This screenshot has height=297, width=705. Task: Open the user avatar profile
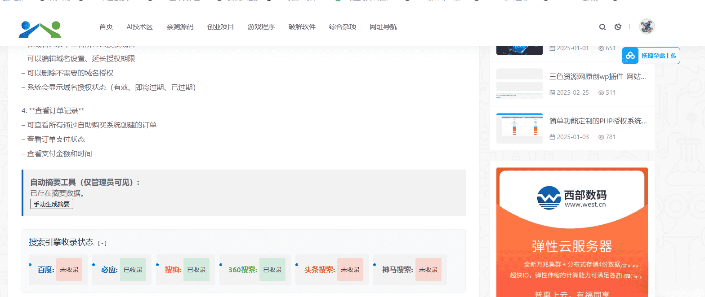[x=647, y=27]
